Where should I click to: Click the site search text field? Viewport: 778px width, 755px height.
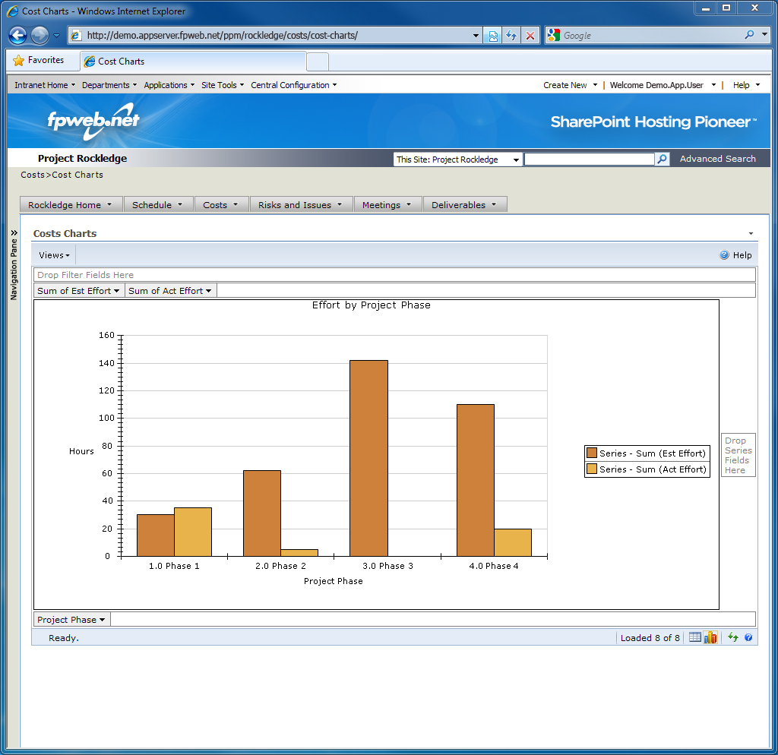click(589, 160)
